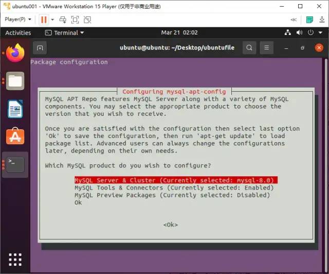This screenshot has width=329, height=274.
Task: Show Applications grid at dock bottom
Action: coord(15,260)
